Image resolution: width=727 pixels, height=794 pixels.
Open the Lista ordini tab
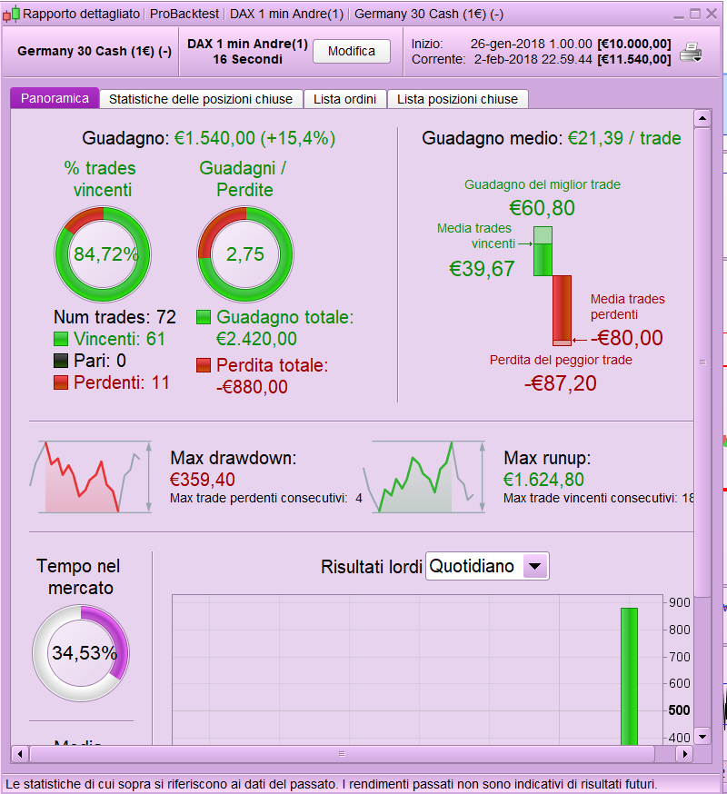point(345,99)
